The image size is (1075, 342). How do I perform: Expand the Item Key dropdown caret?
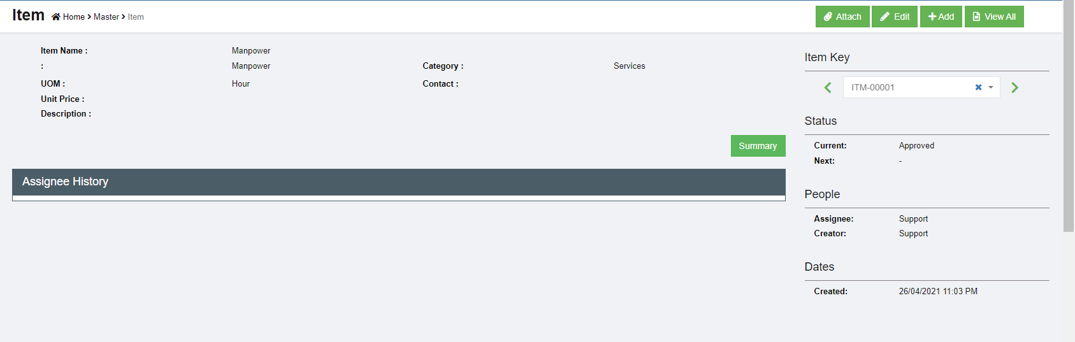991,87
